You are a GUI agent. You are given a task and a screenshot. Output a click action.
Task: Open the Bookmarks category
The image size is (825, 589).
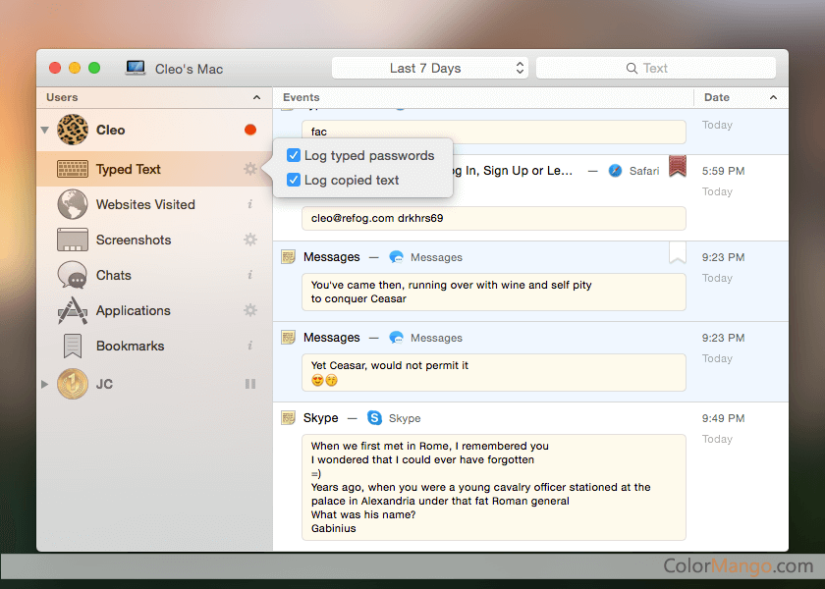point(155,346)
